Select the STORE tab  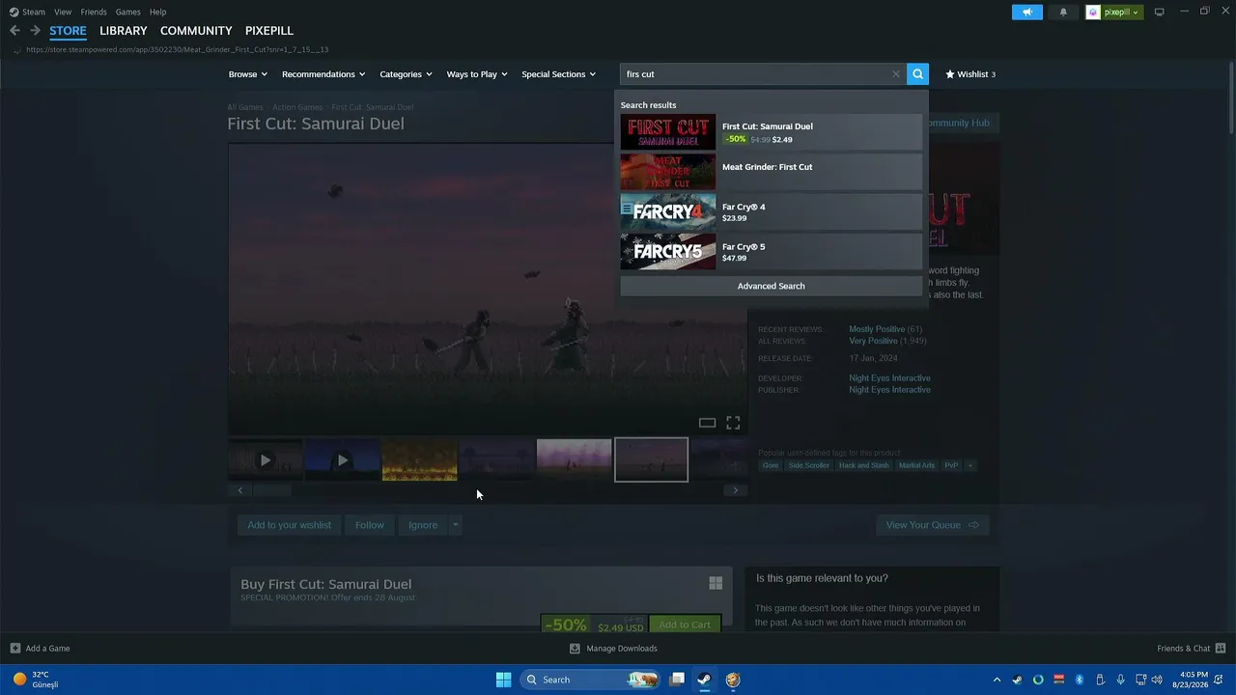tap(68, 31)
